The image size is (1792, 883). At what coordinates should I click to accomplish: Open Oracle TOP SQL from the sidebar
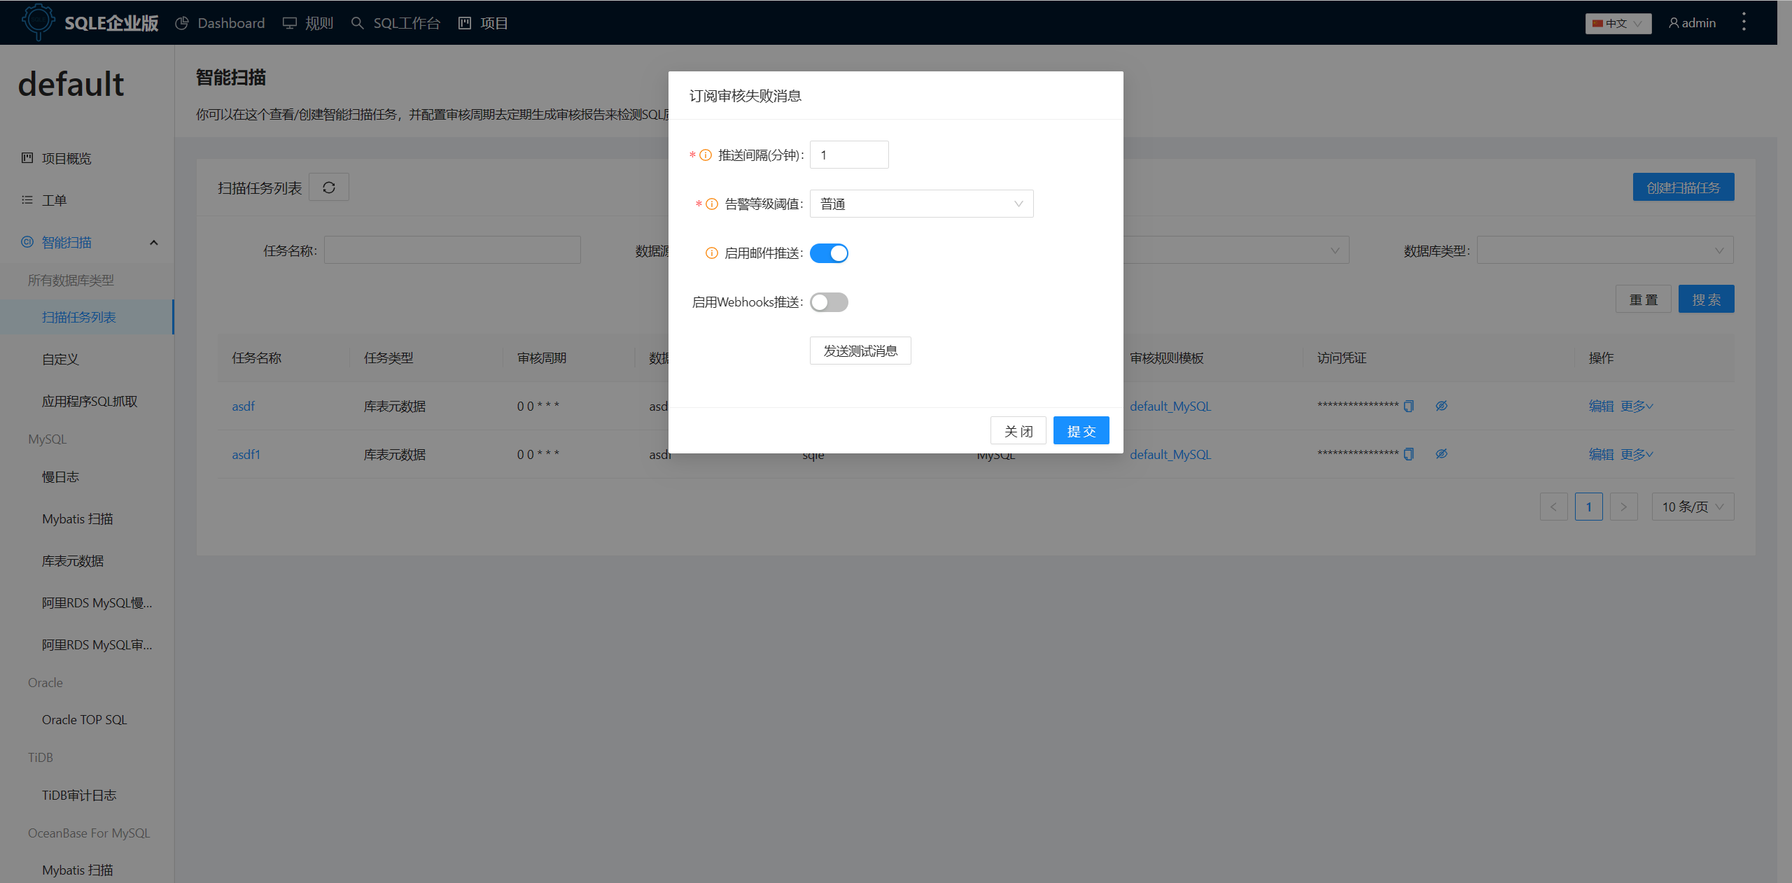tap(84, 719)
